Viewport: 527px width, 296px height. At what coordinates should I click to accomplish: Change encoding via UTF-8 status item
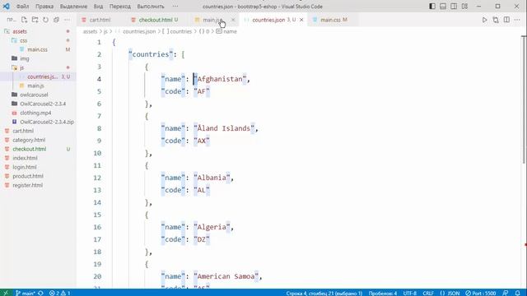pos(410,293)
